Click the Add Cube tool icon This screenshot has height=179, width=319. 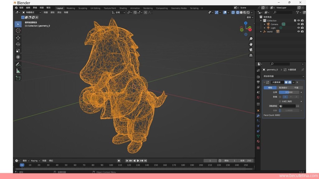tap(18, 78)
